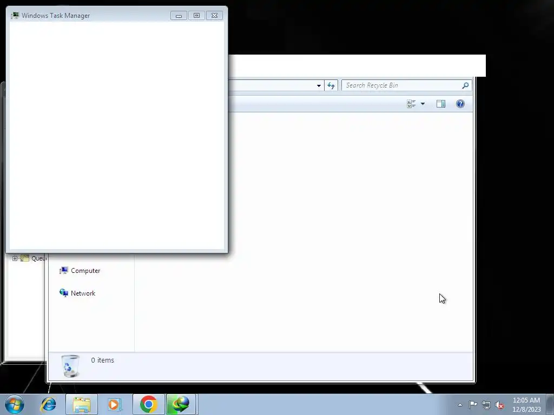This screenshot has width=554, height=415.
Task: Open the address bar history dropdown arrow
Action: tap(319, 86)
